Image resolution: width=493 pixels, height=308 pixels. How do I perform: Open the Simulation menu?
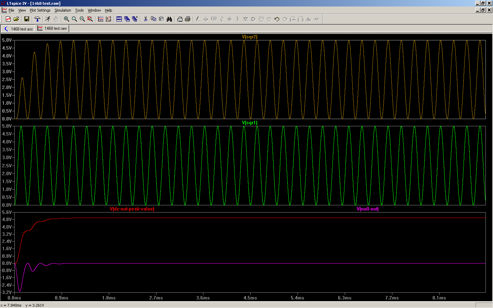[63, 10]
